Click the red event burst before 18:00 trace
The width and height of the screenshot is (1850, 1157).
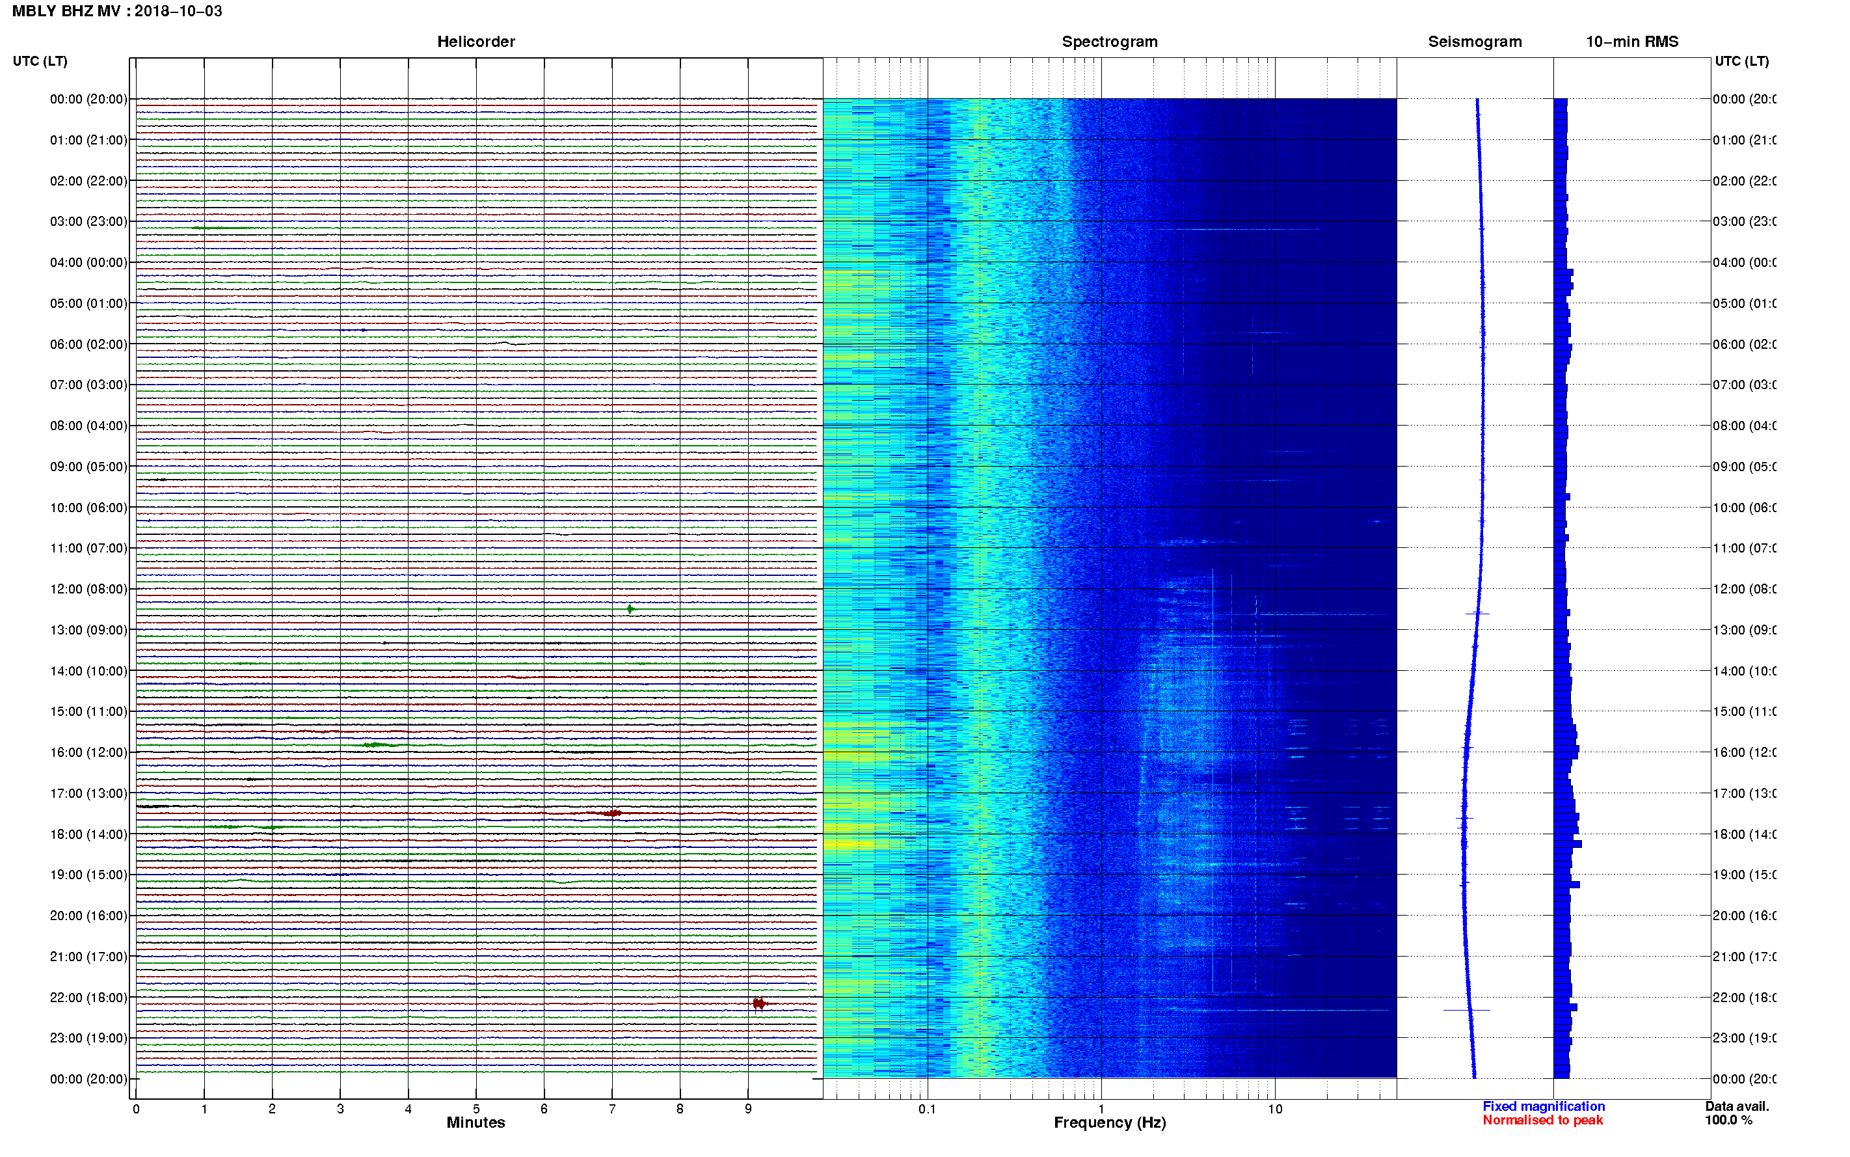pos(611,813)
